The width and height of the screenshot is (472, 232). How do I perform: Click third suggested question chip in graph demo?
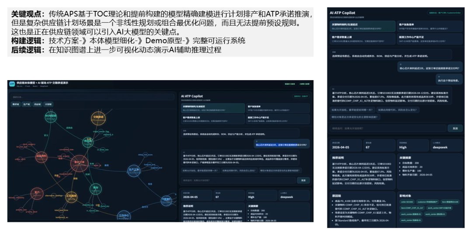tap(280, 171)
